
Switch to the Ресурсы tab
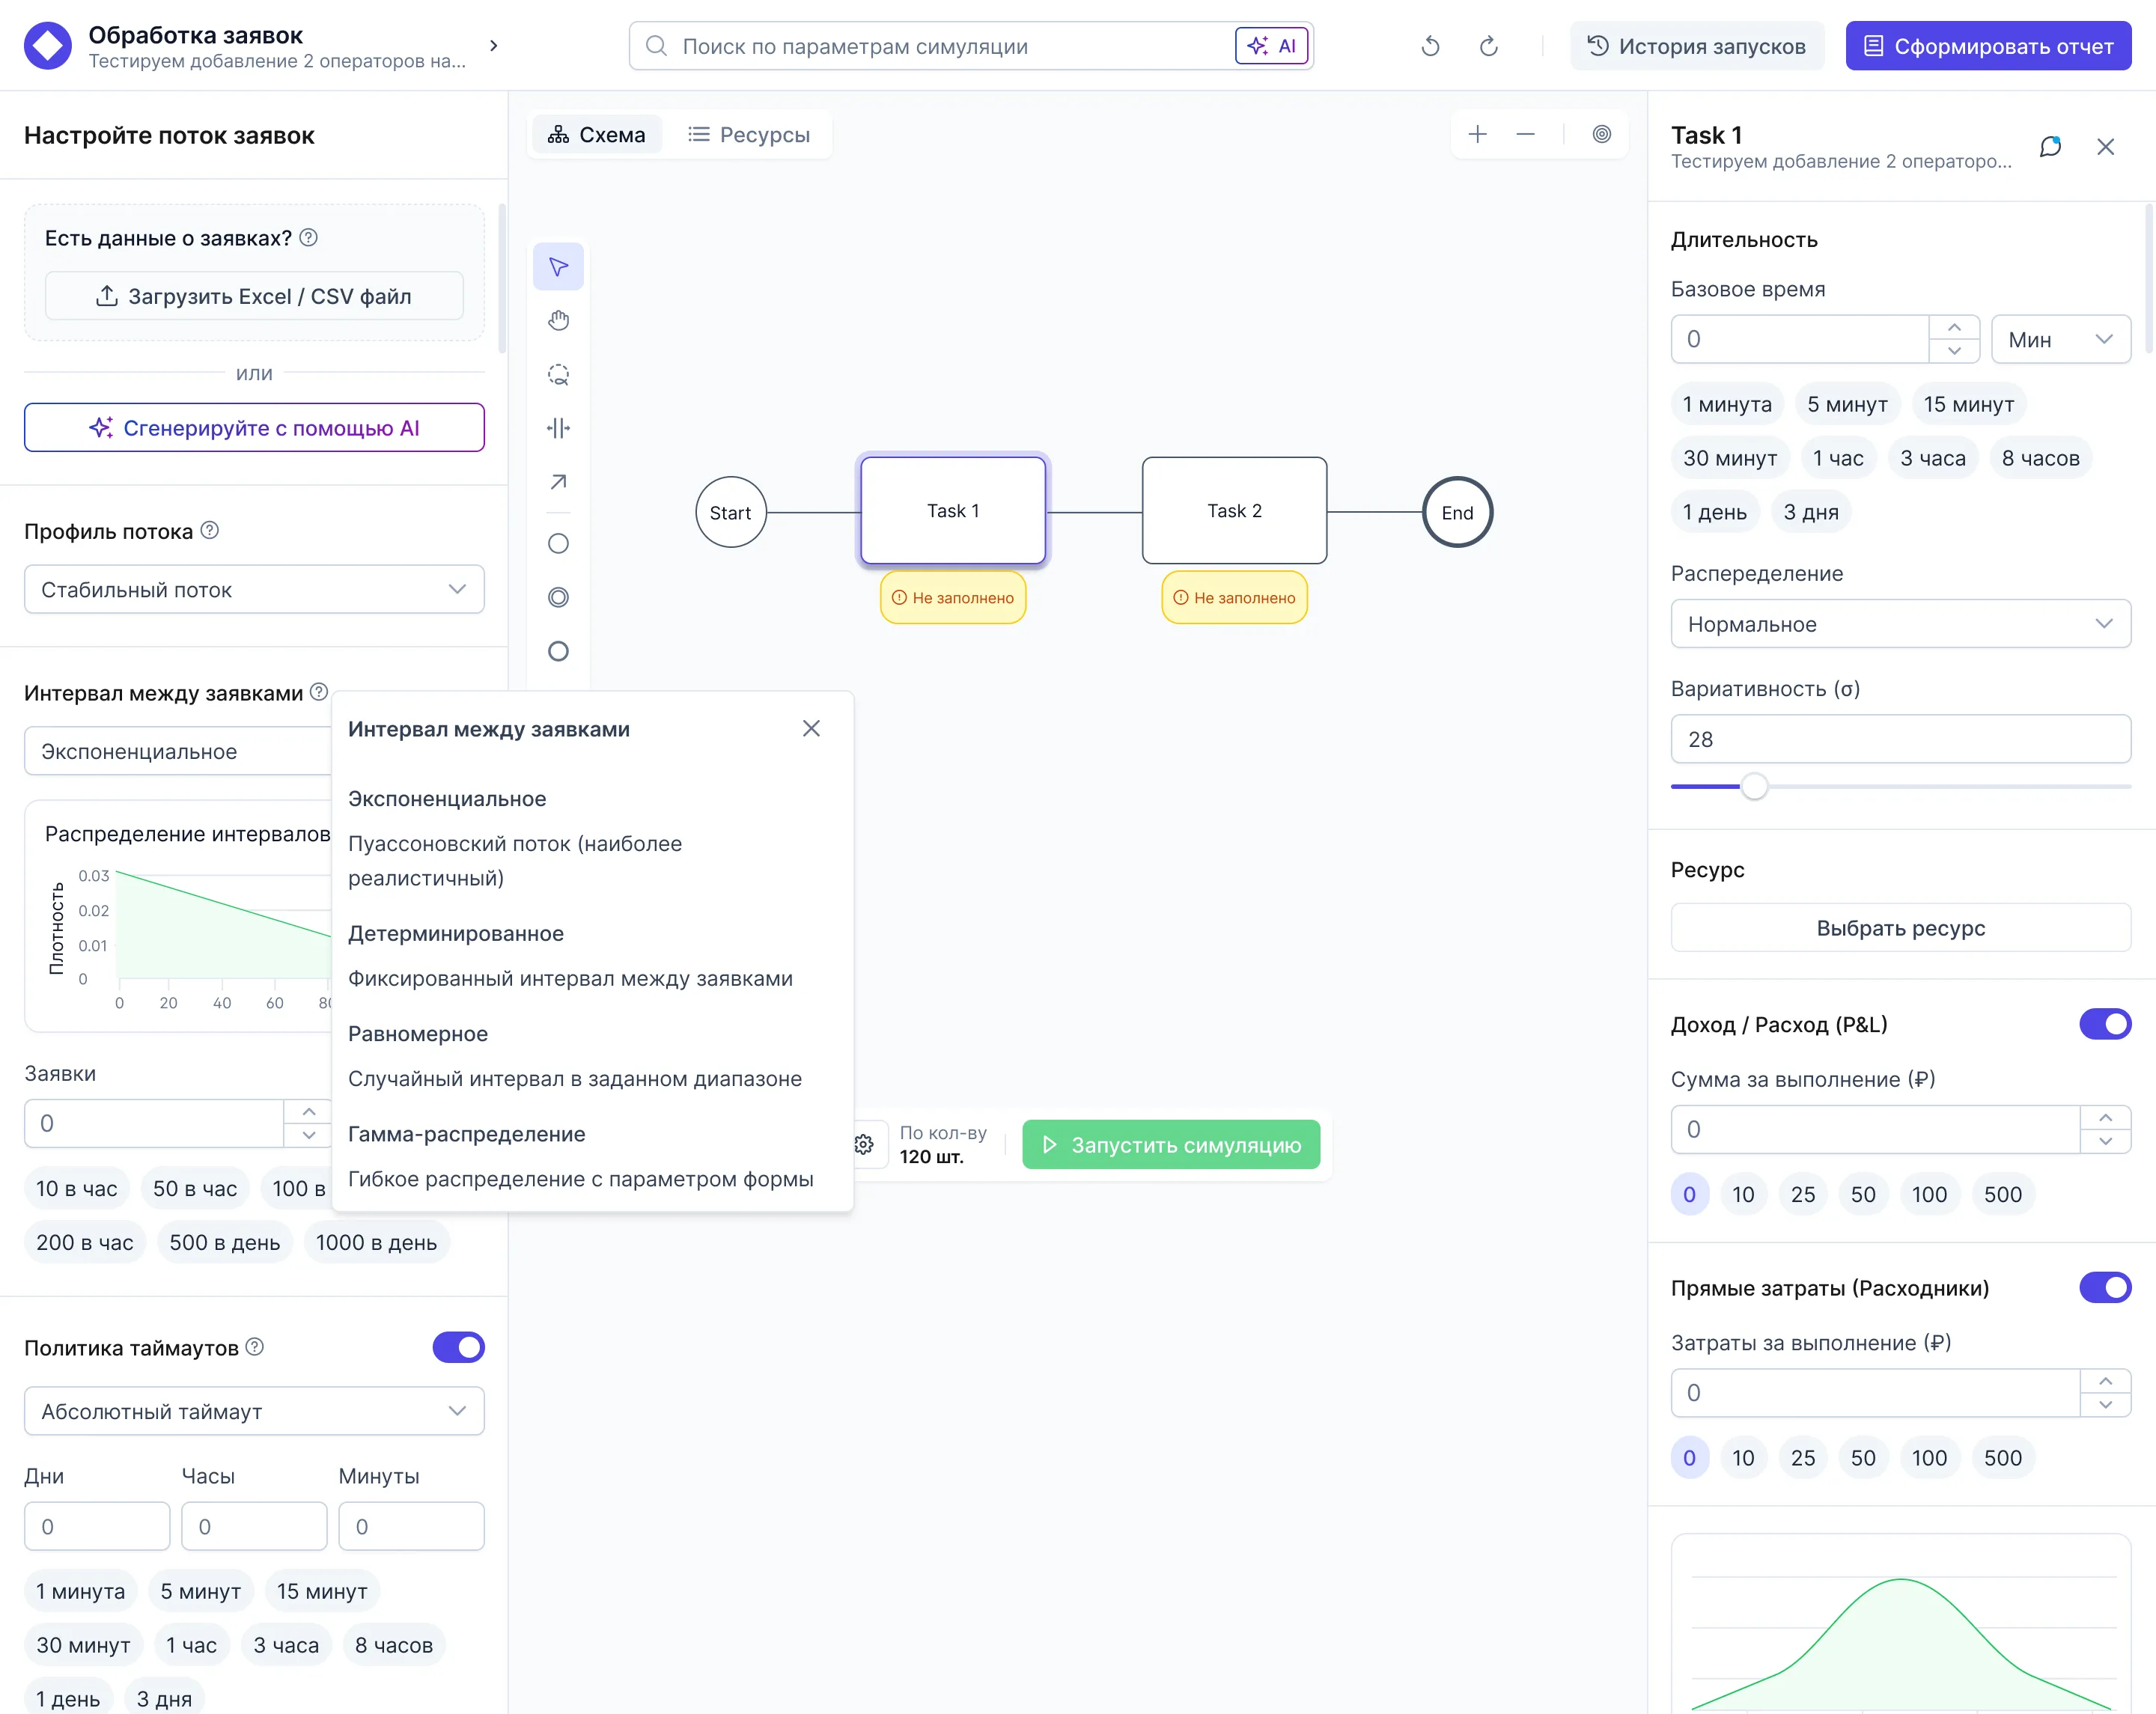[x=749, y=135]
